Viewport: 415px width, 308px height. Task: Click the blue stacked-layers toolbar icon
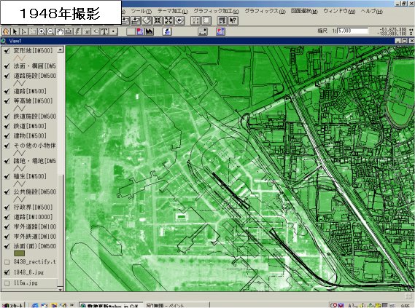pos(167,32)
